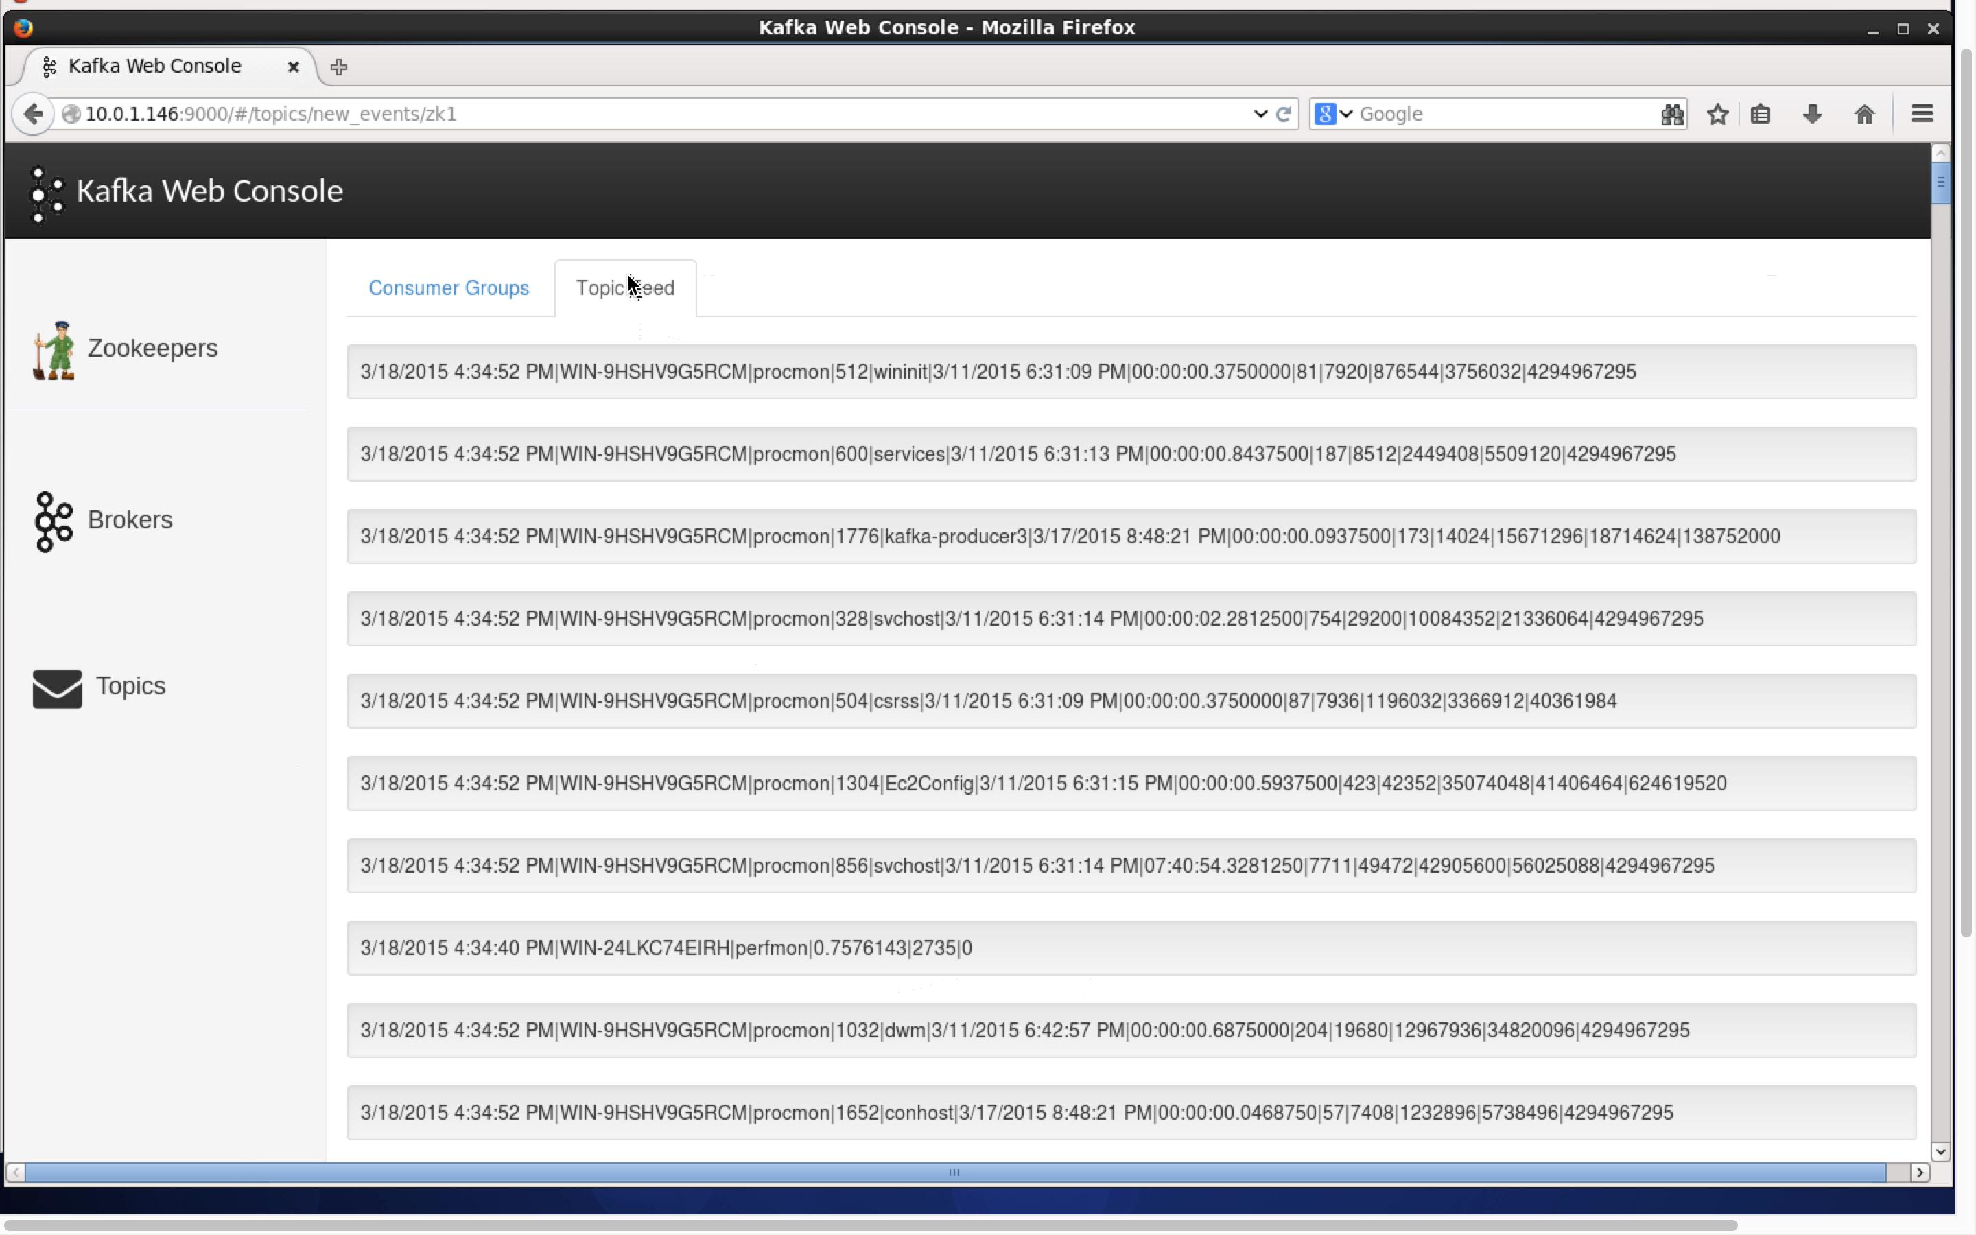1976x1235 pixels.
Task: Select the services procmon message row
Action: [1131, 454]
